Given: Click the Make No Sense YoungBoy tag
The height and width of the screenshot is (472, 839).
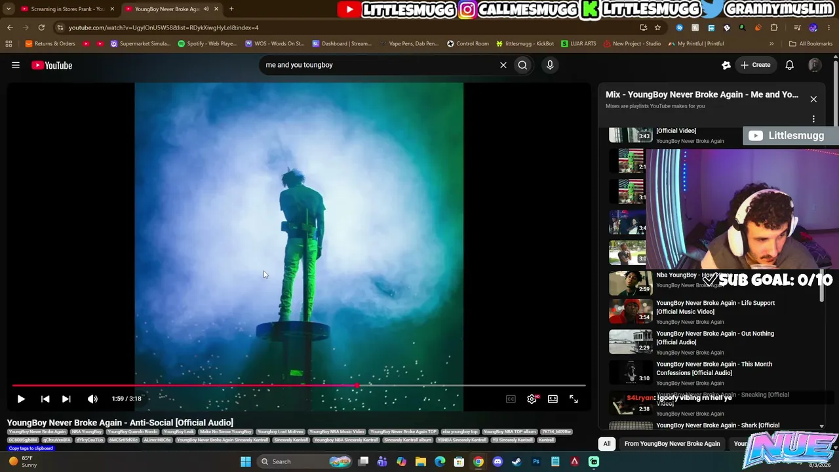Looking at the screenshot, I should click(226, 432).
